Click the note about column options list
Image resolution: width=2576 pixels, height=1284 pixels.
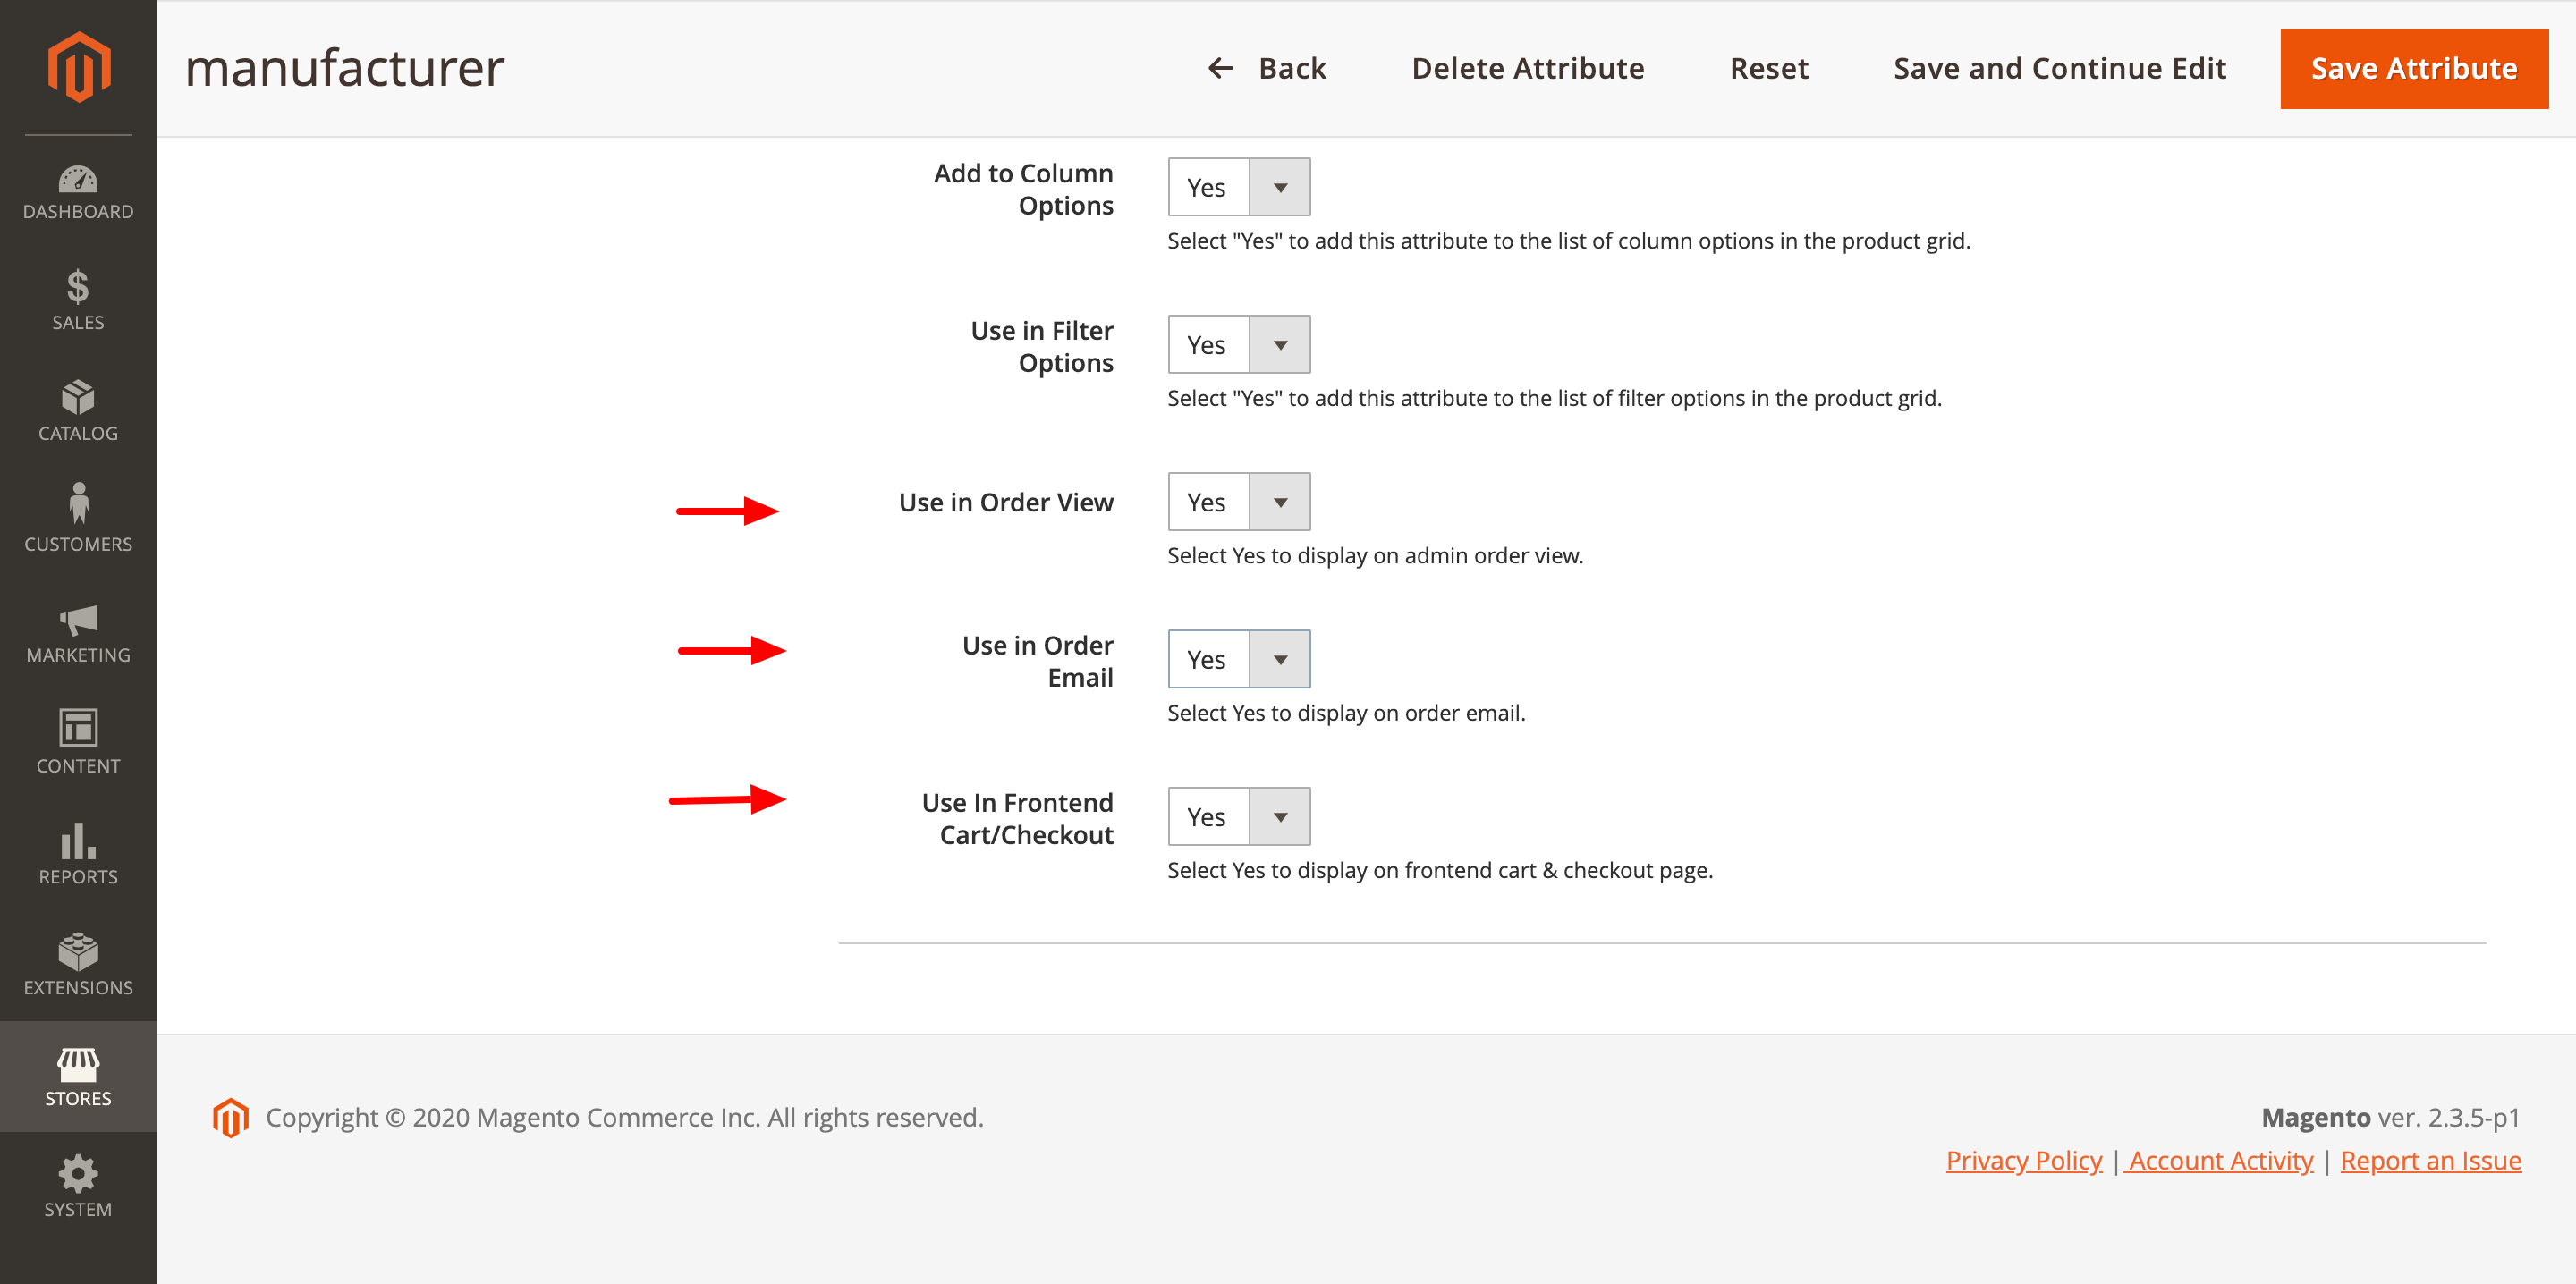(1569, 241)
